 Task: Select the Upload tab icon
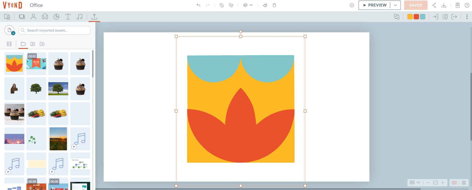[94, 17]
